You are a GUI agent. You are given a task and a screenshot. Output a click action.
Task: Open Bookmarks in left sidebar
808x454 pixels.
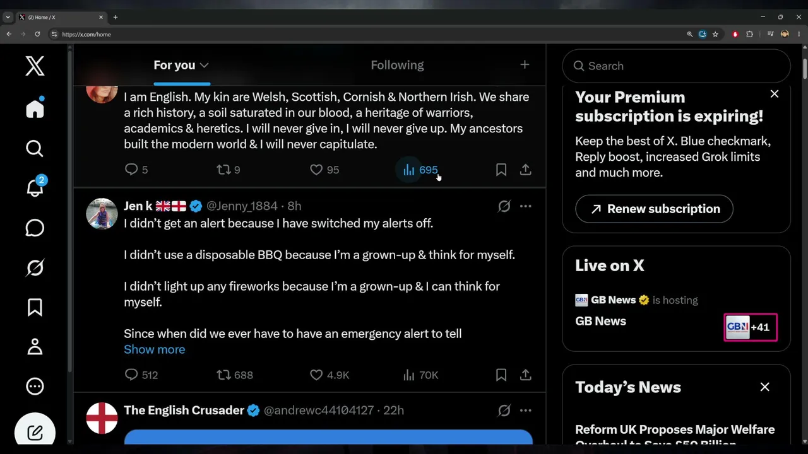pos(35,307)
